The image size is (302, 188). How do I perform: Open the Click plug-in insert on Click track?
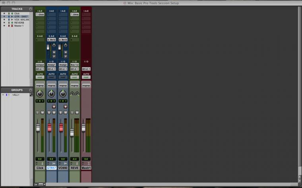[x=40, y=14]
